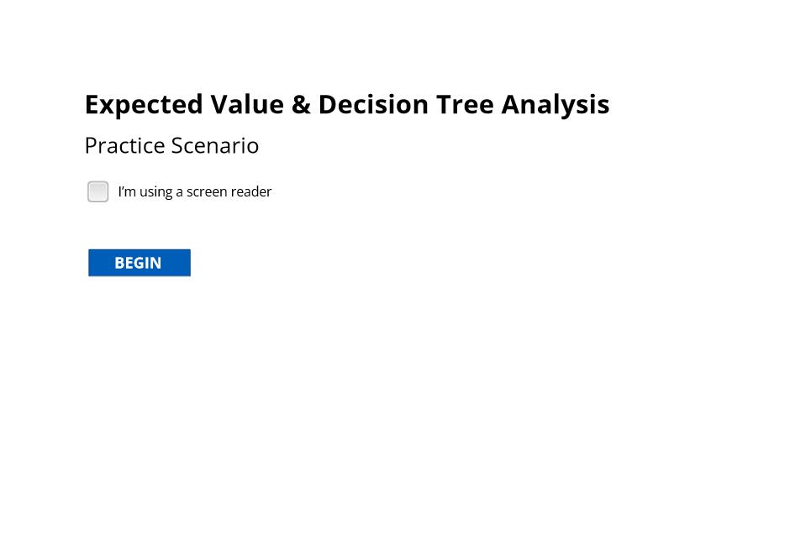Click the word "Practice" under the title
790x534 pixels.
(x=125, y=146)
